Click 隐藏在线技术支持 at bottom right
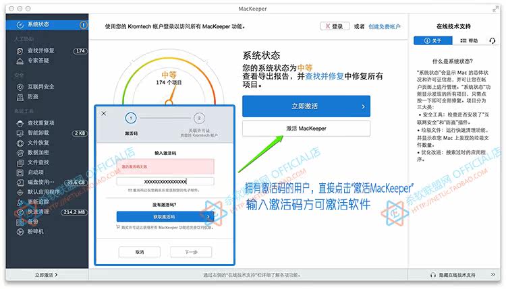The image size is (506, 289). click(x=453, y=275)
